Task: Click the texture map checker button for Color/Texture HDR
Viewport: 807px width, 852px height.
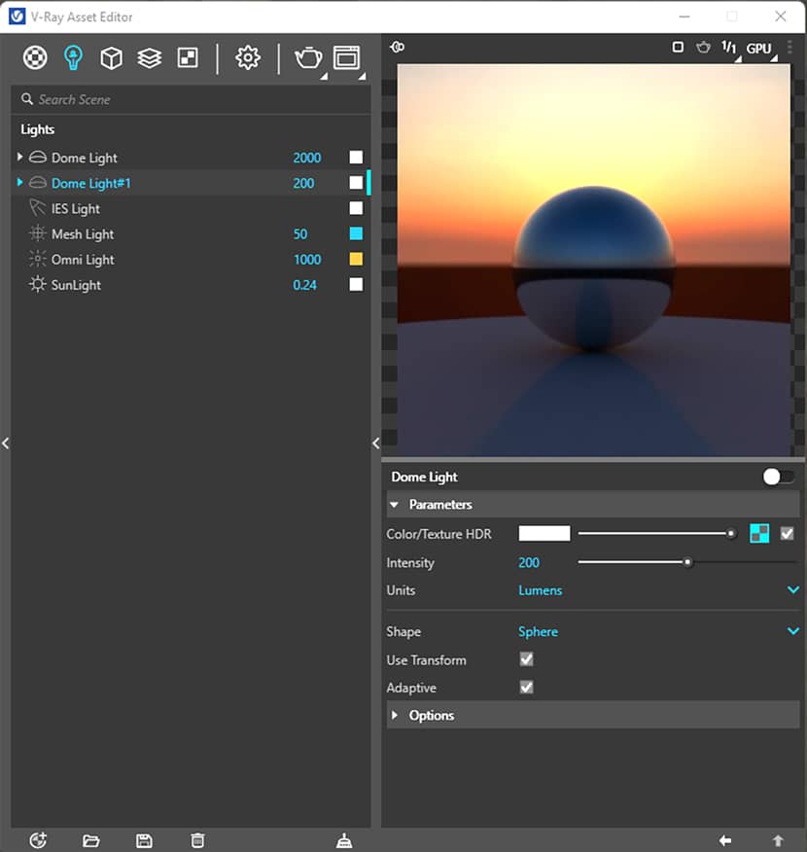Action: (759, 534)
